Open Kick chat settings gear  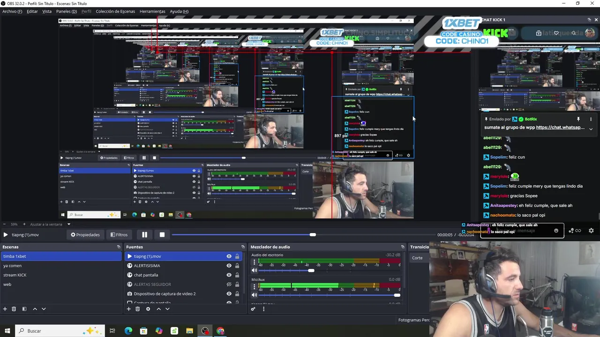pos(591,231)
